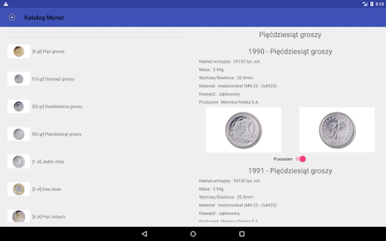This screenshot has height=241, width=386.
Task: Select the 10 groszy coin icon
Action: coord(18,78)
